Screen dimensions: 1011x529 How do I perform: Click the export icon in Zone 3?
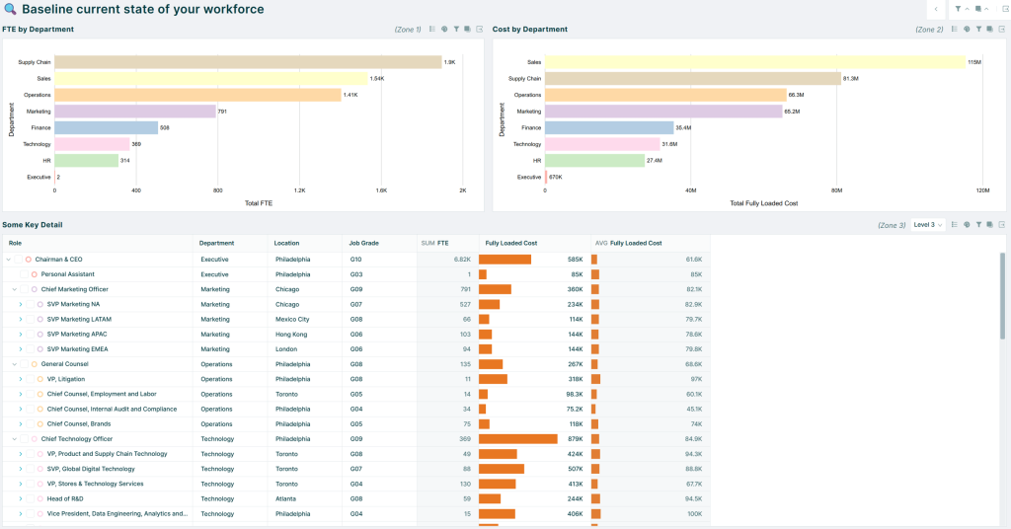pyautogui.click(x=1001, y=225)
